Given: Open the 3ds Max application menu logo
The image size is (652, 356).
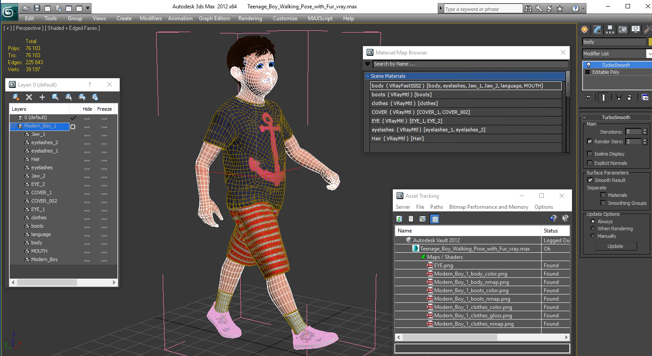Looking at the screenshot, I should point(9,11).
